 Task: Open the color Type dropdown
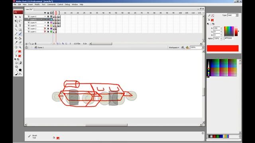(233, 15)
